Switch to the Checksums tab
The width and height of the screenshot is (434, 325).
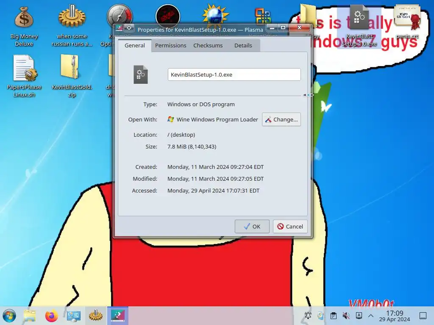(208, 46)
